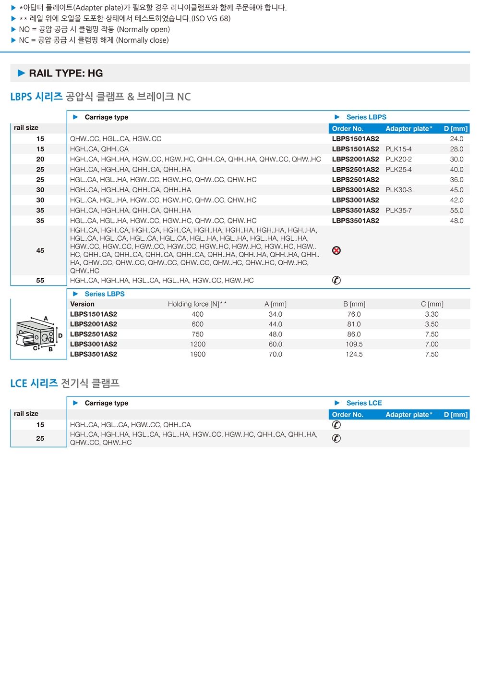
Task: Click the D [mm] header in LCE table
Action: (456, 415)
